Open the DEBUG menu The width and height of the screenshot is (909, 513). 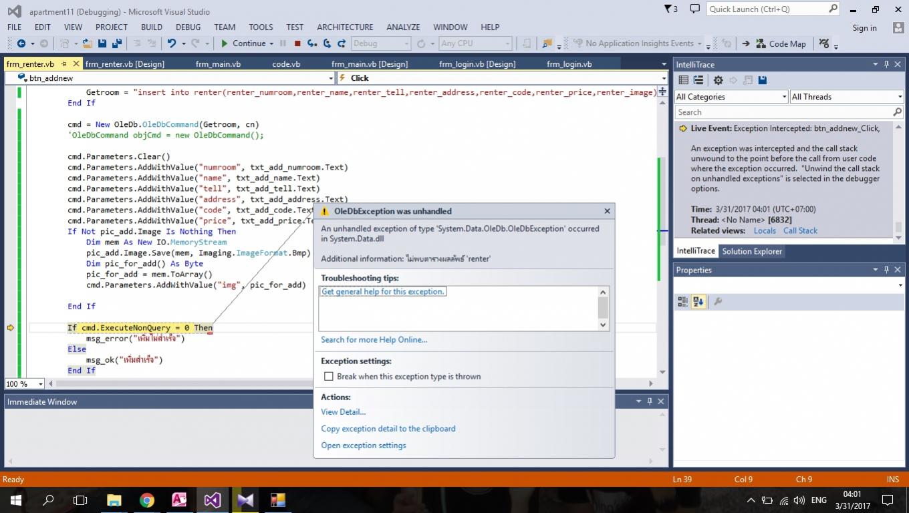pyautogui.click(x=188, y=27)
